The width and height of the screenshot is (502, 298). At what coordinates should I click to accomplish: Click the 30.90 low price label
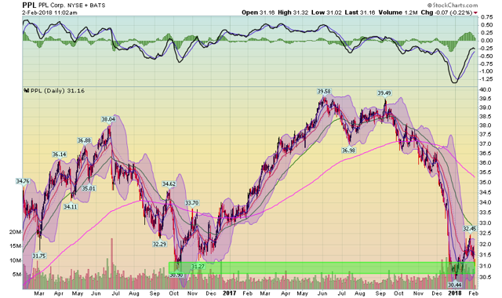click(176, 275)
